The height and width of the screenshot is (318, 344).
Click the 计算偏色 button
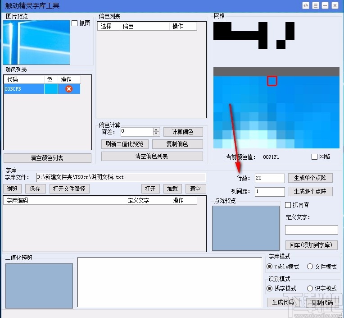183,132
